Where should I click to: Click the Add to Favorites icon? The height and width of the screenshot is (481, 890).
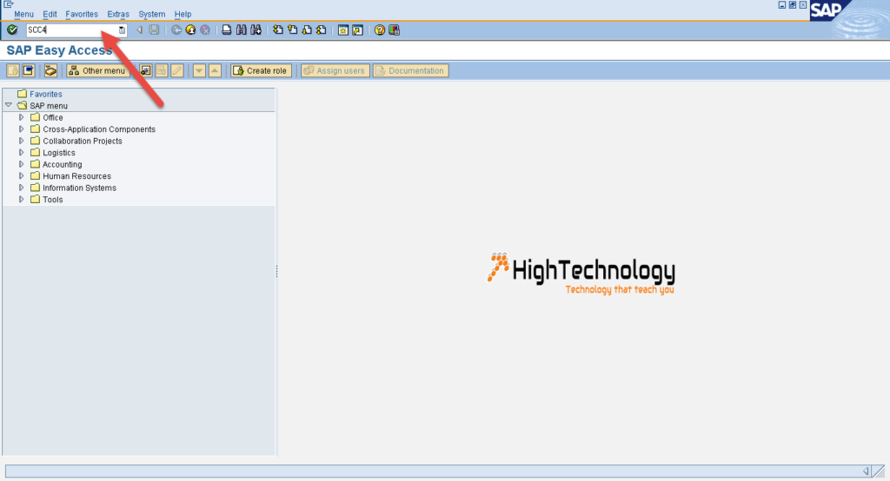[x=146, y=70]
